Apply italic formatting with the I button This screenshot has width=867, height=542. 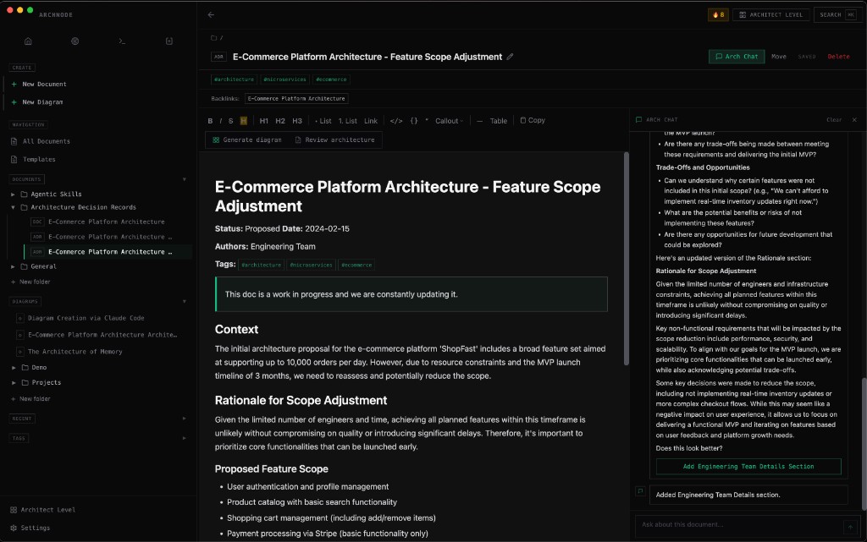click(221, 120)
